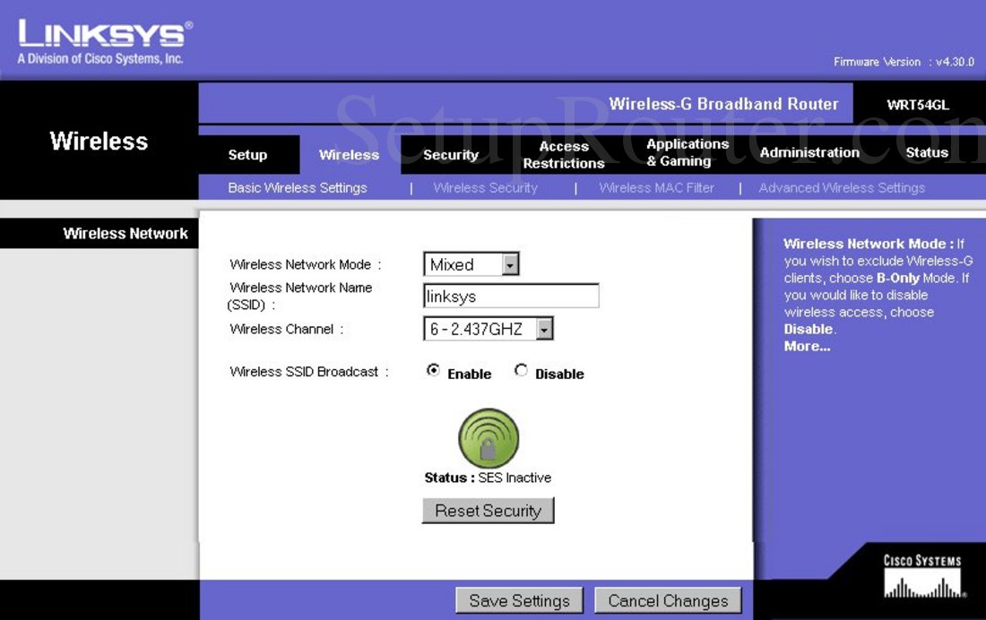Open Applications & Gaming tab
This screenshot has height=620, width=986.
pos(688,152)
